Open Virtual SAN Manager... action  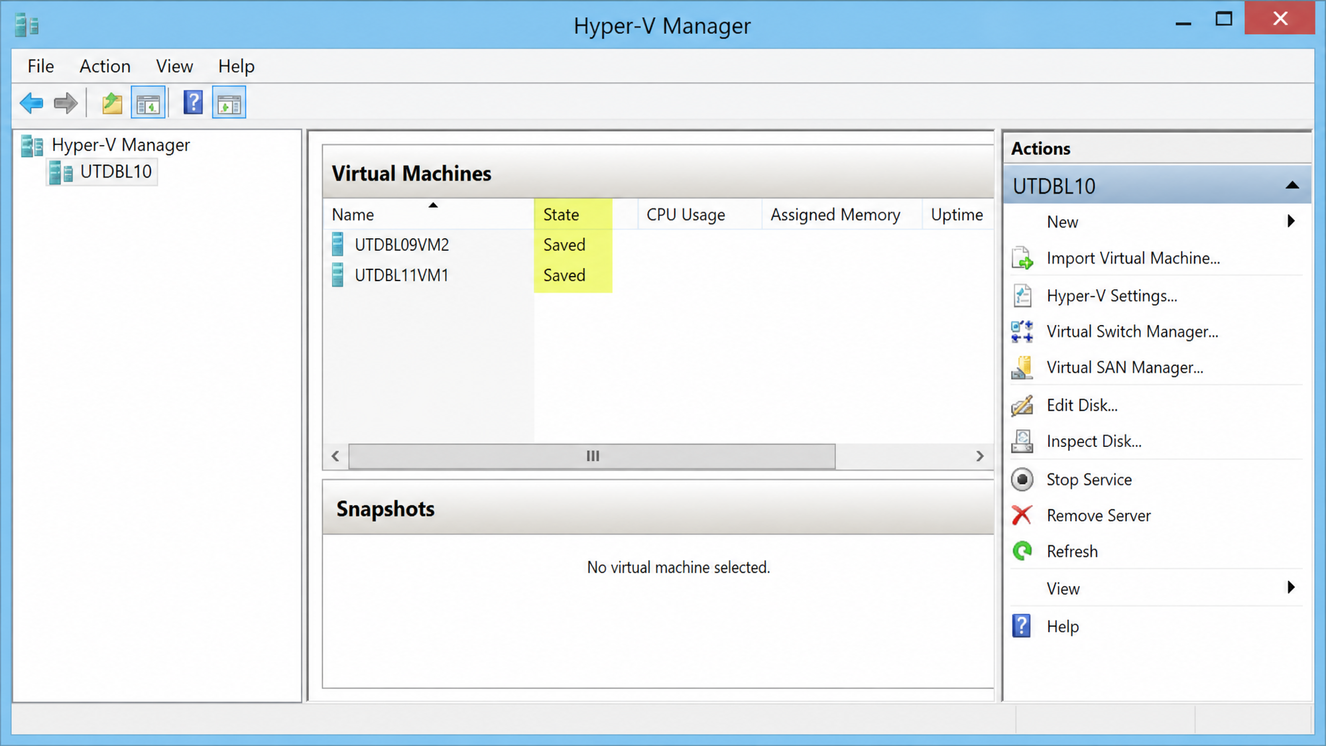tap(1124, 367)
